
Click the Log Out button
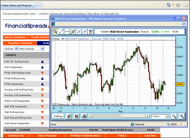click(x=150, y=135)
